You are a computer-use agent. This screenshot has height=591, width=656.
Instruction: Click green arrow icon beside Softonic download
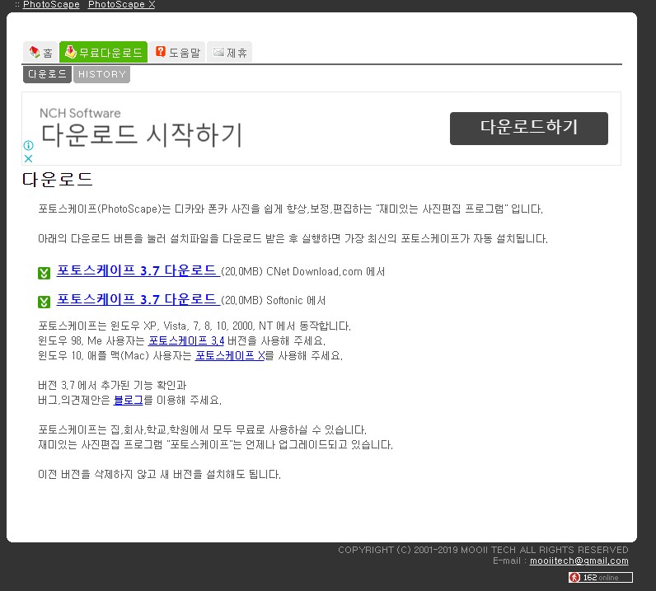click(44, 302)
